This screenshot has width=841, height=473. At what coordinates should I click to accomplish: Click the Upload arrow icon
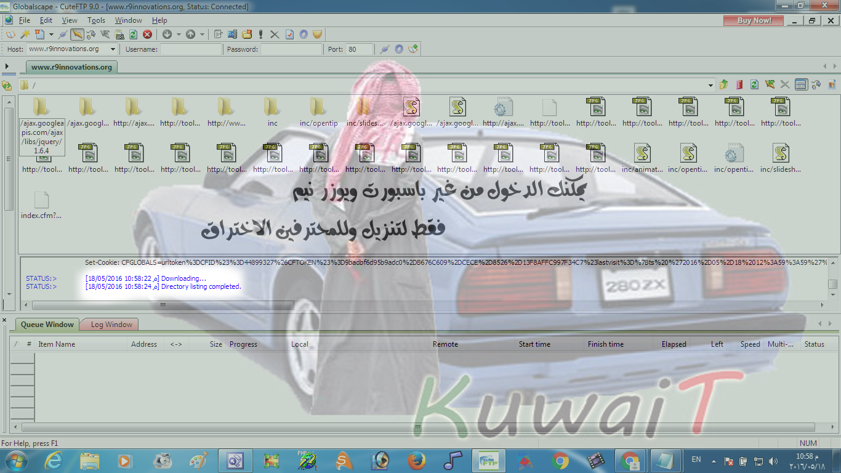tap(190, 34)
